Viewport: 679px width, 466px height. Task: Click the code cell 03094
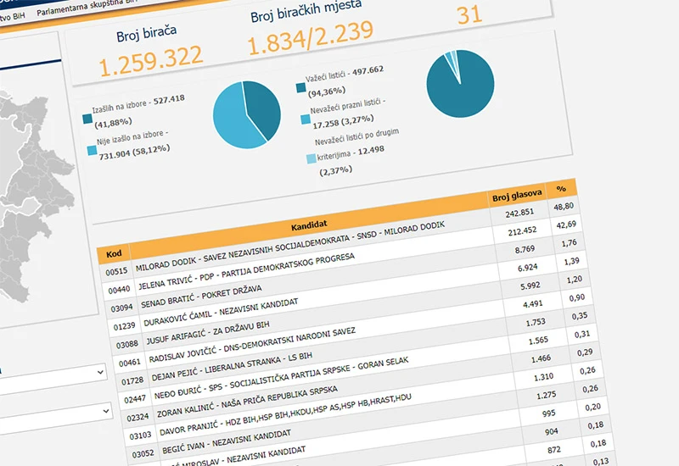pyautogui.click(x=121, y=308)
